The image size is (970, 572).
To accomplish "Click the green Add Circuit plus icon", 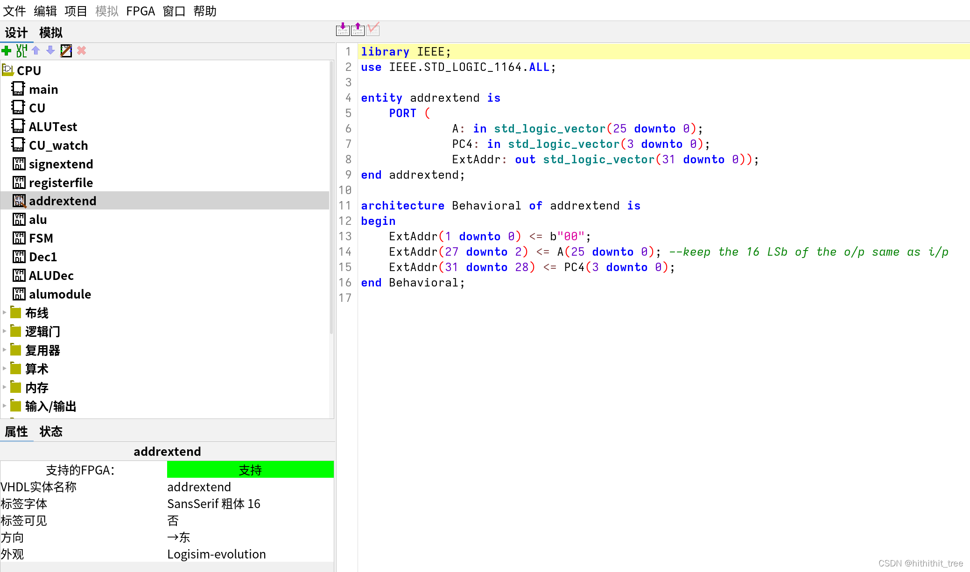I will click(7, 50).
